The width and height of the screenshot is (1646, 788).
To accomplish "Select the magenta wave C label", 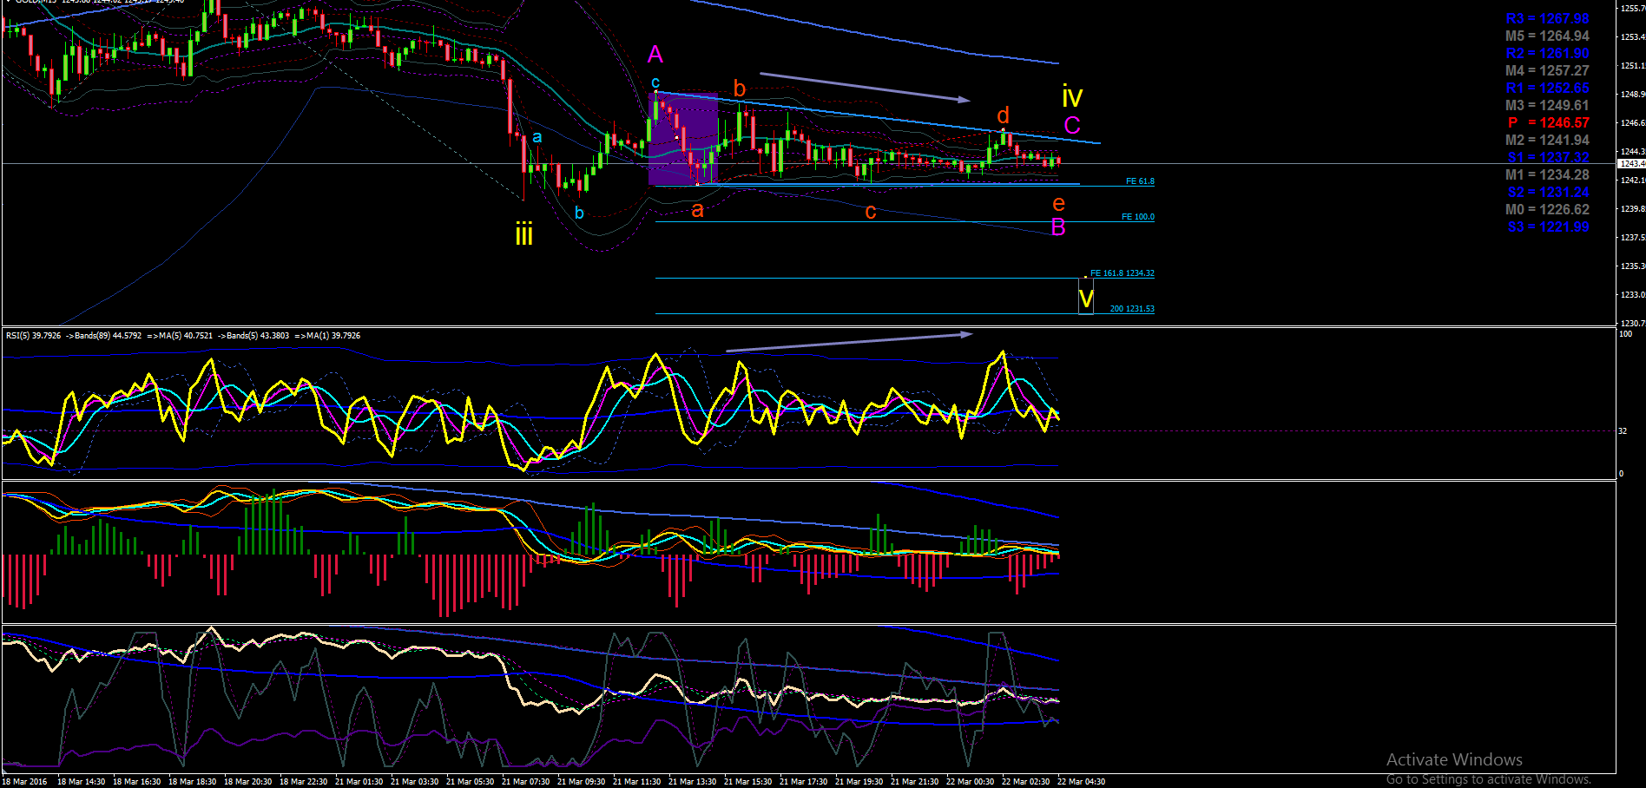I will tap(1072, 125).
